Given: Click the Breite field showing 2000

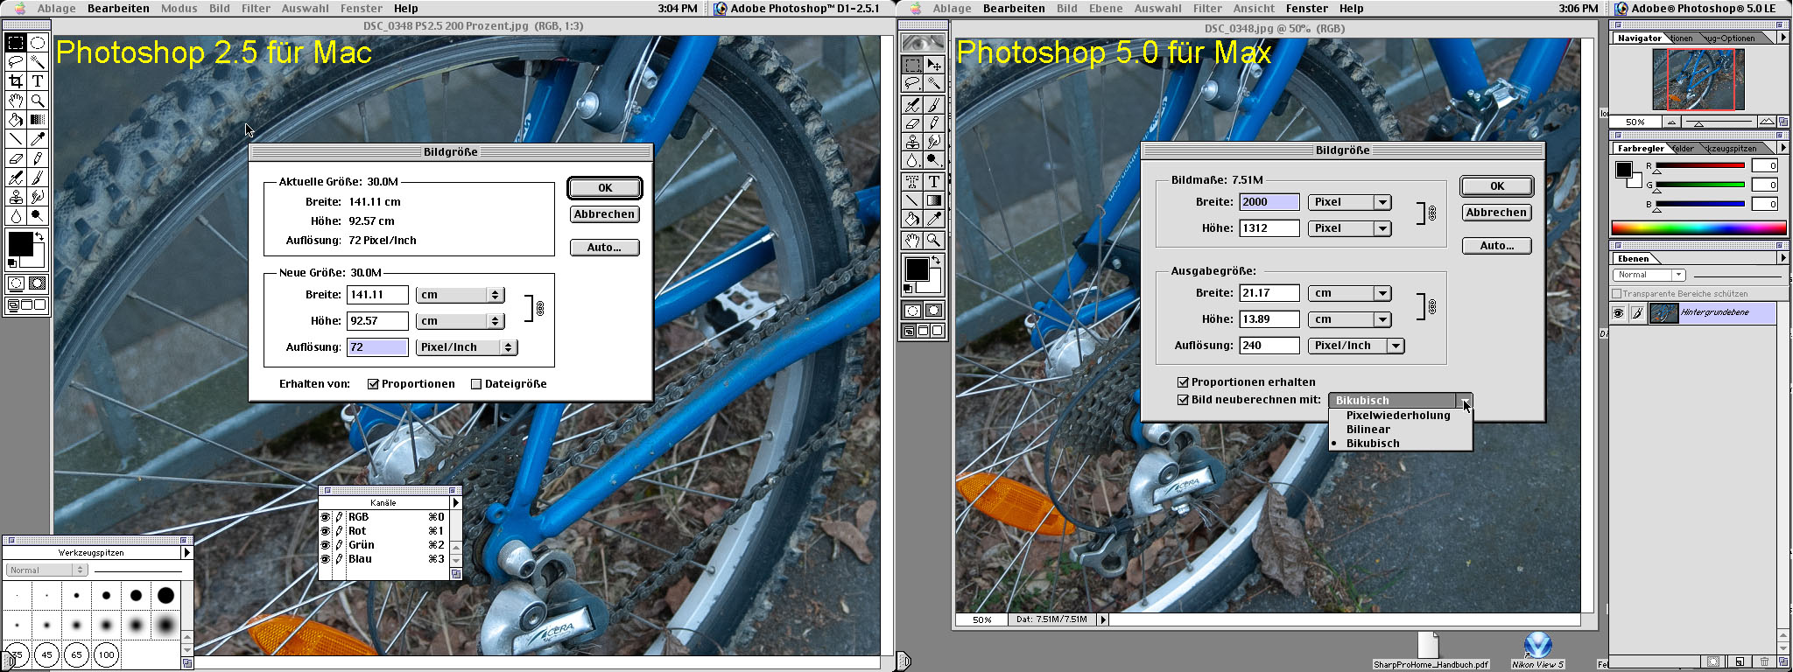Looking at the screenshot, I should tap(1269, 202).
